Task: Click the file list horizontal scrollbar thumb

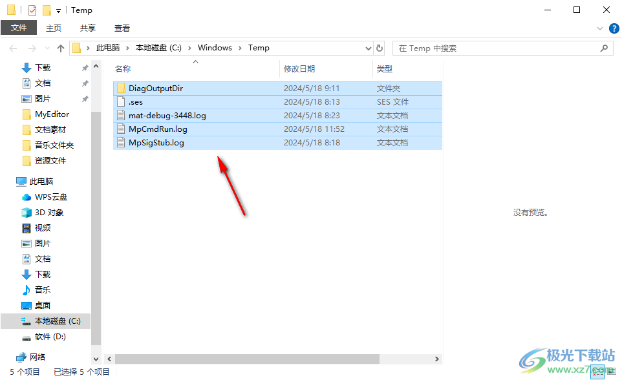Action: tap(247, 359)
